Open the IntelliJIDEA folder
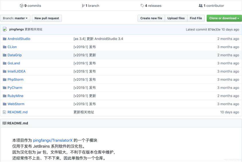242x162 pixels. pyautogui.click(x=17, y=72)
